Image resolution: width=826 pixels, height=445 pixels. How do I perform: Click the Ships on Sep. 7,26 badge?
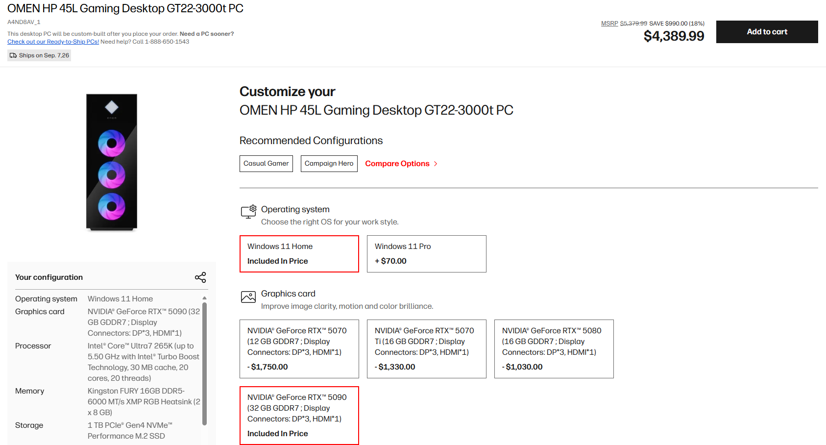point(39,55)
